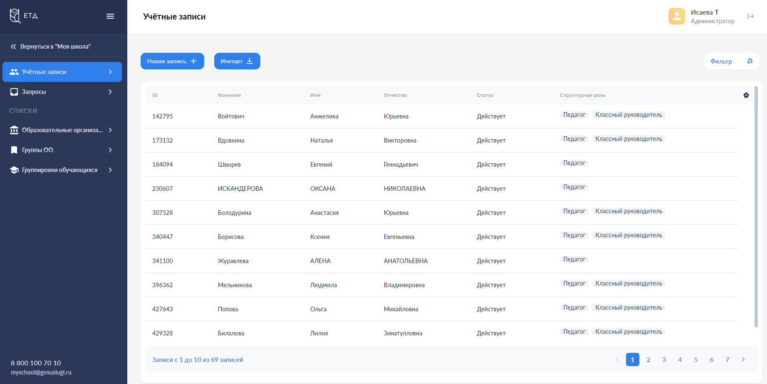Click Классный руководитель tag in Билалова row
The image size is (767, 384).
click(628, 332)
